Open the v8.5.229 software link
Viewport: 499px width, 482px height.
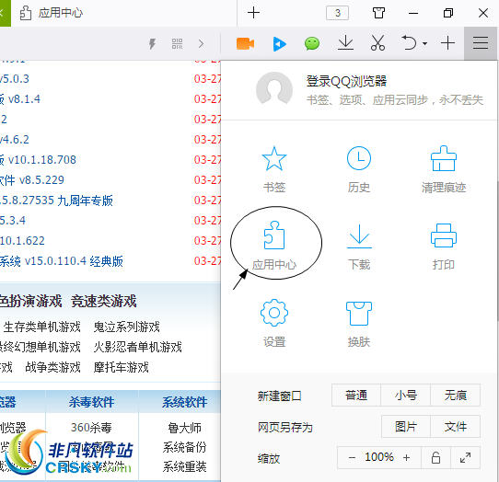tap(32, 180)
